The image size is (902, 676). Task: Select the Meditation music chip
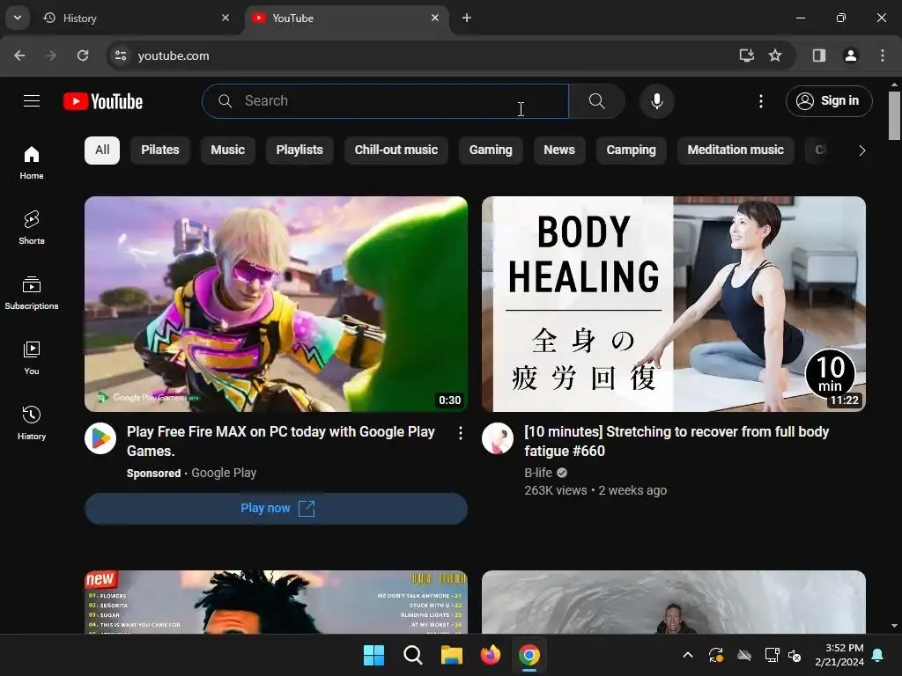click(736, 151)
